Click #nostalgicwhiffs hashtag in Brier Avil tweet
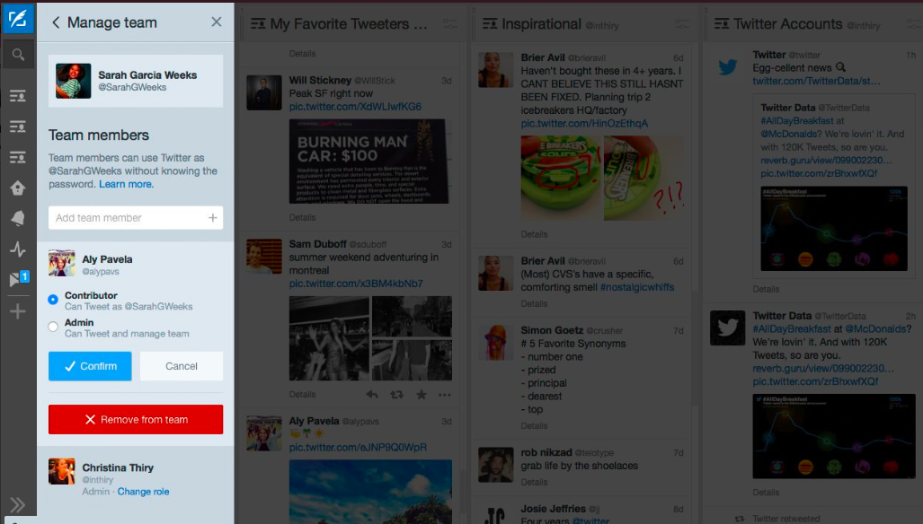This screenshot has height=524, width=923. (x=637, y=287)
